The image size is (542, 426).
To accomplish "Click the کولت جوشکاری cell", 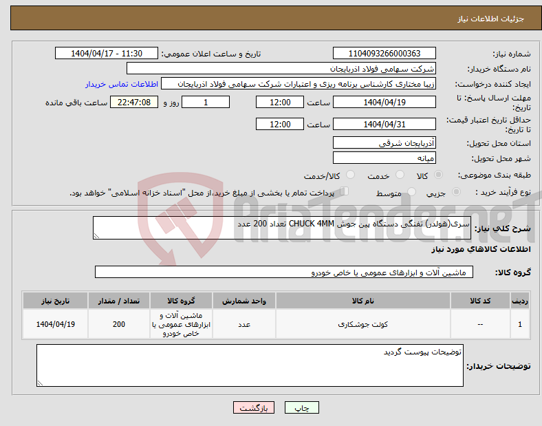I will (x=363, y=324).
